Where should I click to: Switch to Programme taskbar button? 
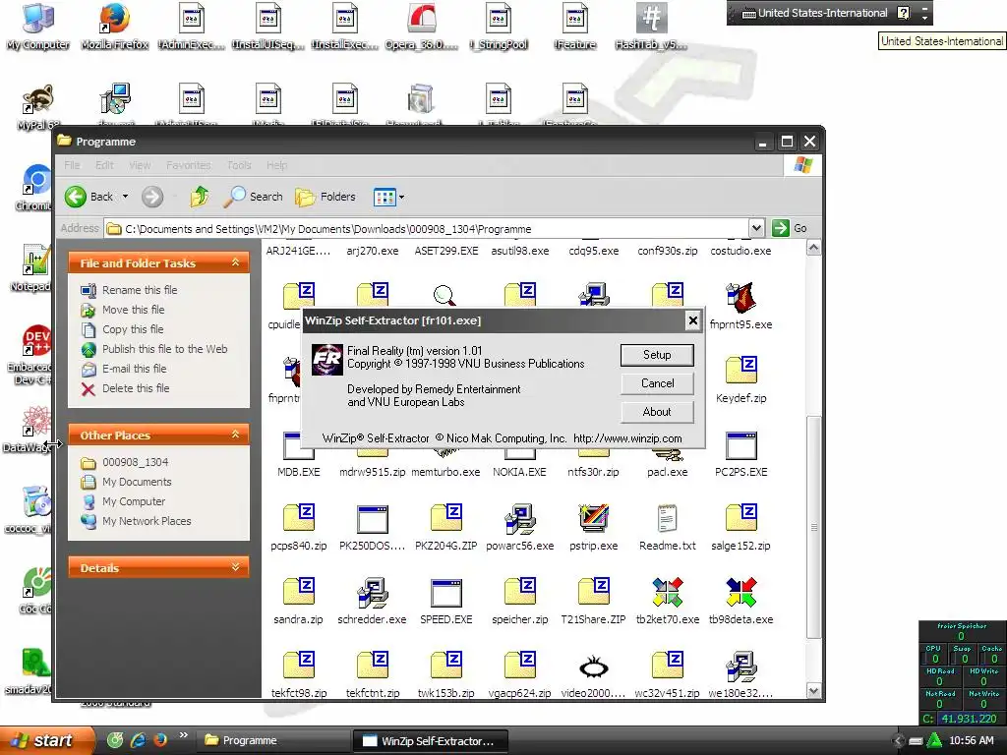(273, 740)
